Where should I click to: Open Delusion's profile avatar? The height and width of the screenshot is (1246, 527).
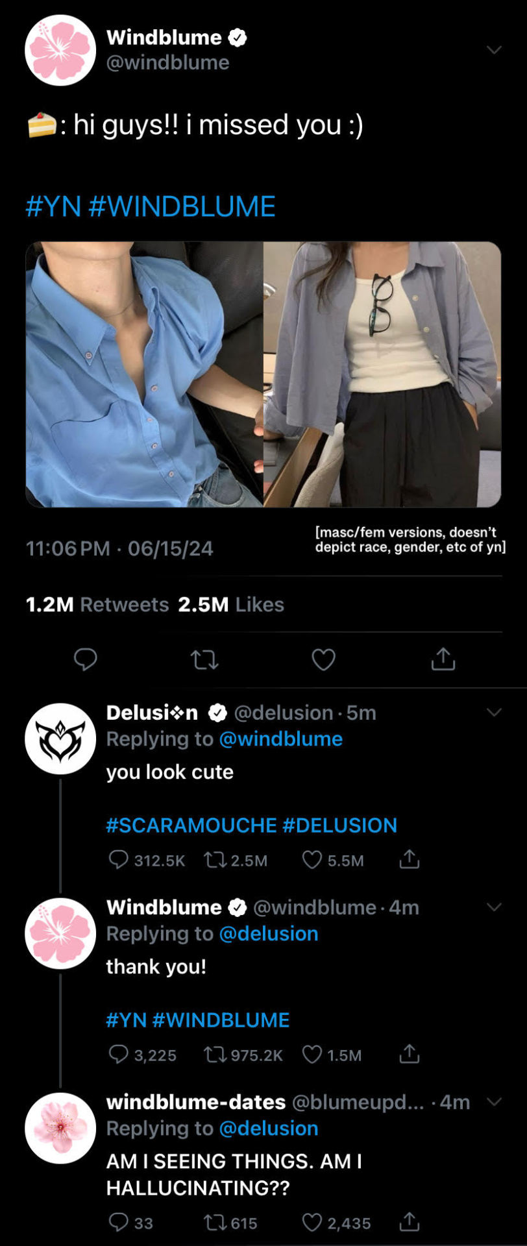point(60,739)
